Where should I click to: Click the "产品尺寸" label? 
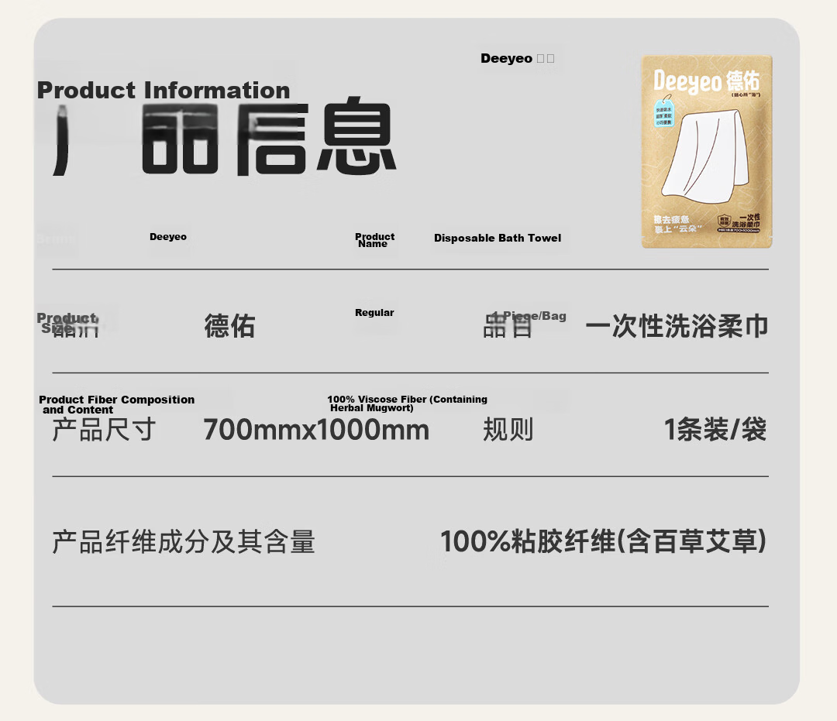[104, 429]
